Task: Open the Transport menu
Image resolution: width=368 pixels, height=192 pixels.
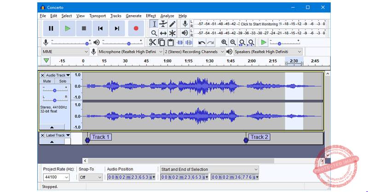Action: tap(98, 16)
